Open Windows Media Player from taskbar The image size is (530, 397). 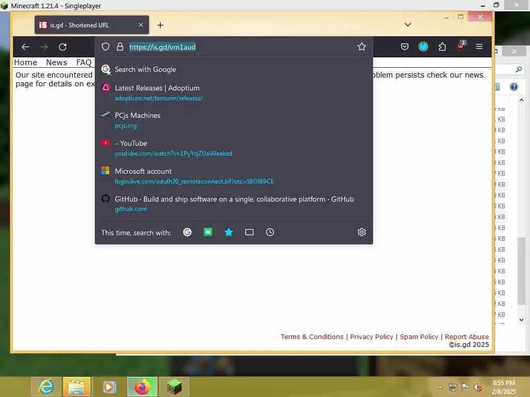[x=109, y=387]
